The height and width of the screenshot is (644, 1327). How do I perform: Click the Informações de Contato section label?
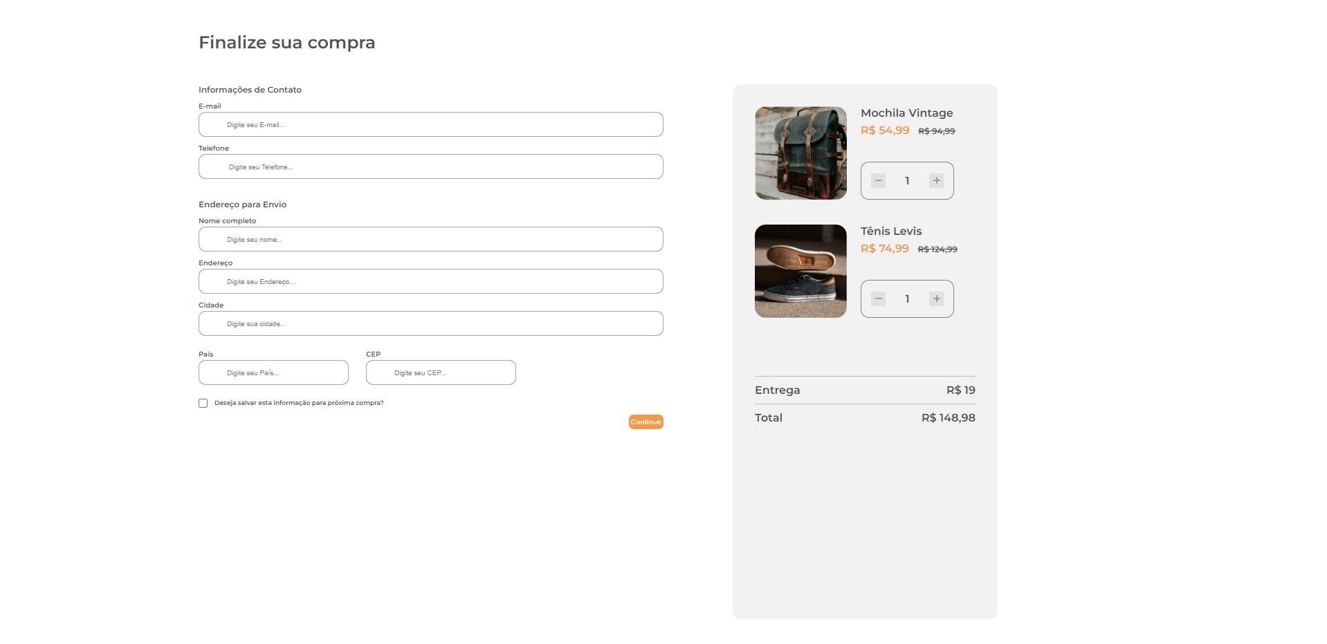[250, 90]
